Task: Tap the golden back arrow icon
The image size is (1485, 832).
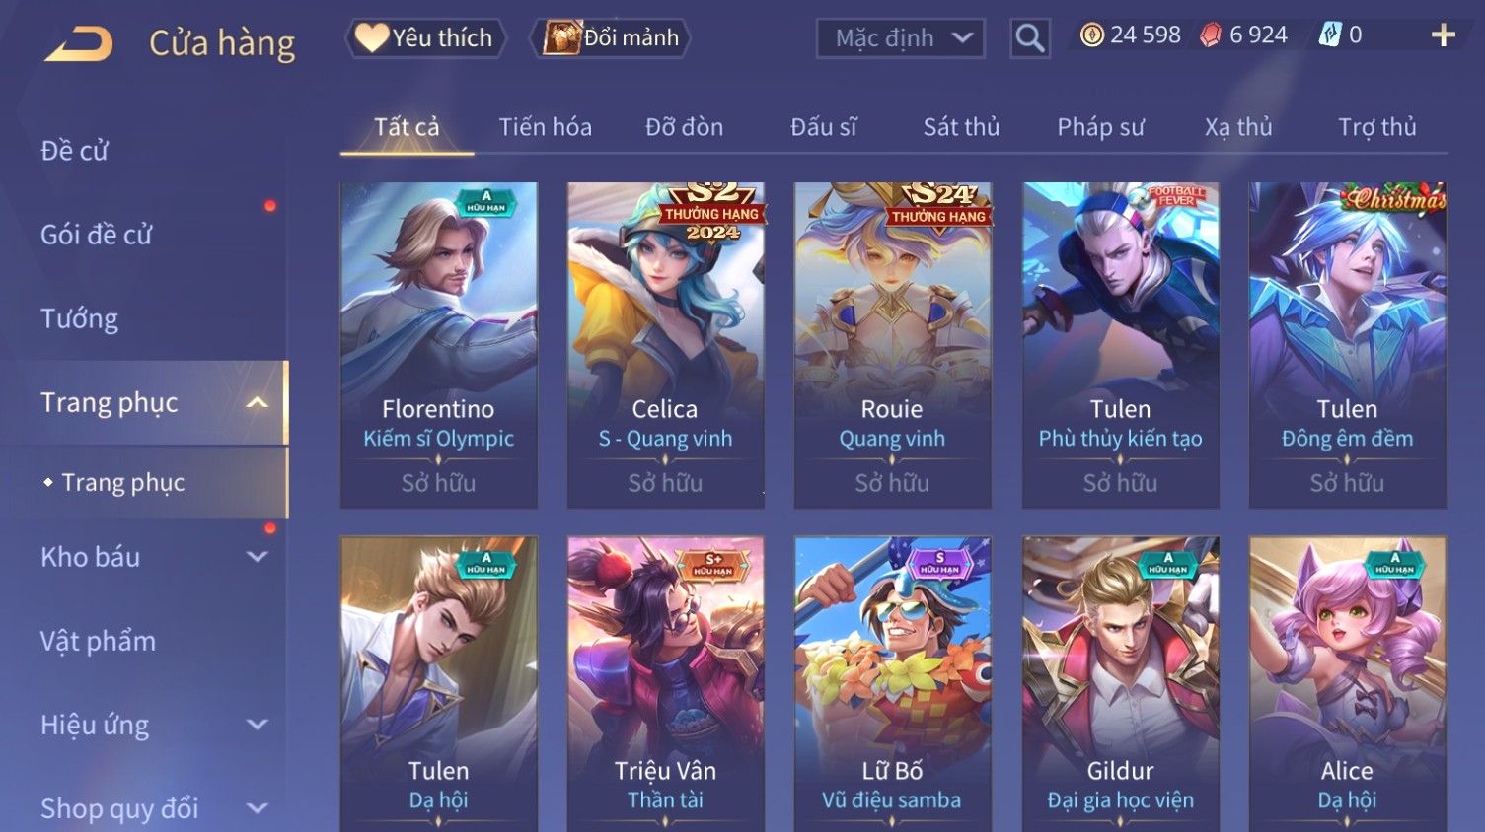Action: pos(79,43)
